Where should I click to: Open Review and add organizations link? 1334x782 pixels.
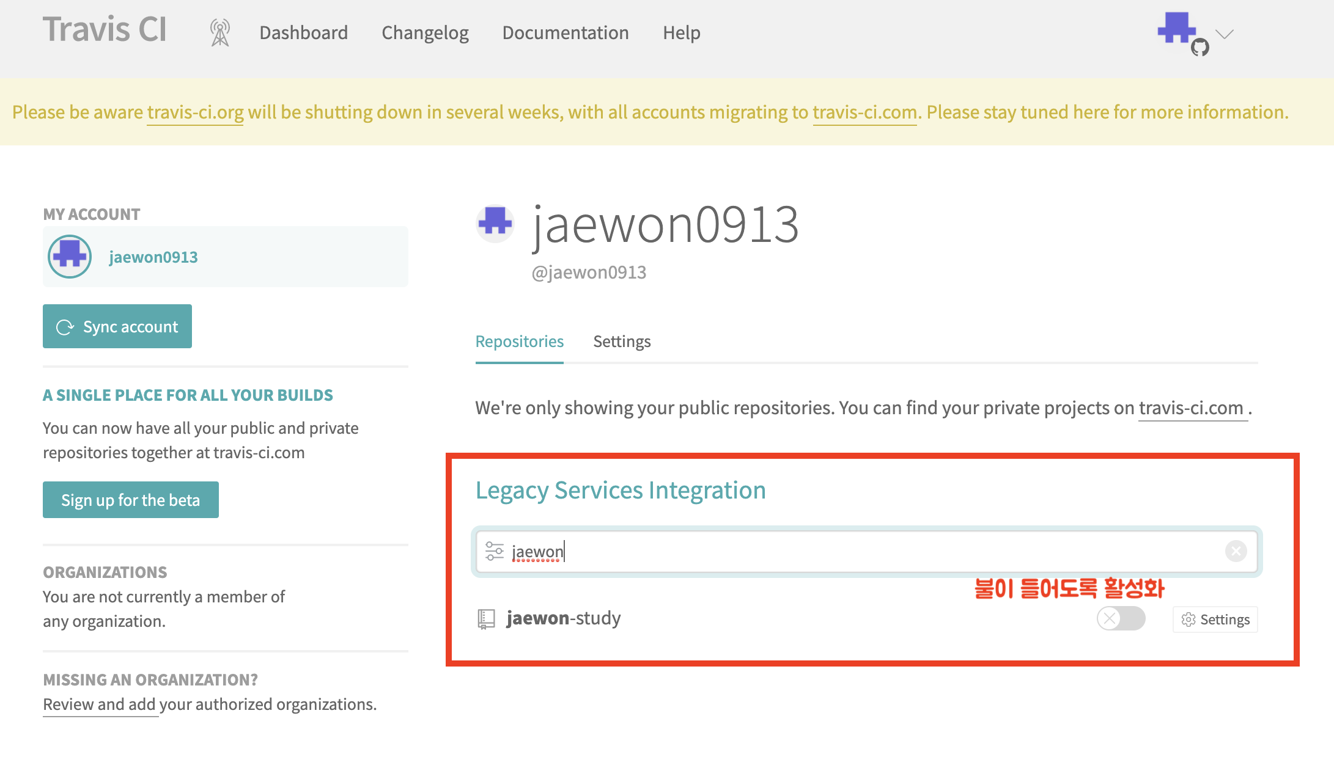[x=101, y=704]
